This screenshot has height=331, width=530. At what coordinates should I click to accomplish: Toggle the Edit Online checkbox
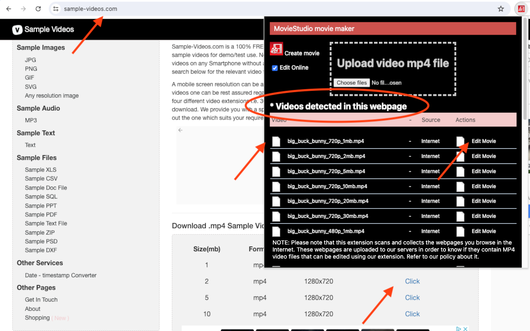click(x=275, y=68)
